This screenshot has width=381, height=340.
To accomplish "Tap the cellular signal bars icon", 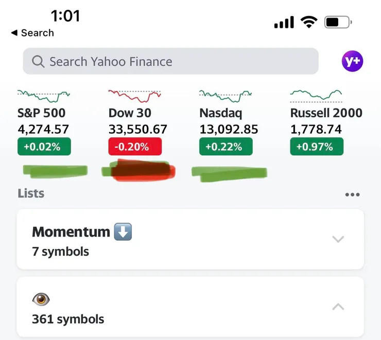I will click(284, 22).
